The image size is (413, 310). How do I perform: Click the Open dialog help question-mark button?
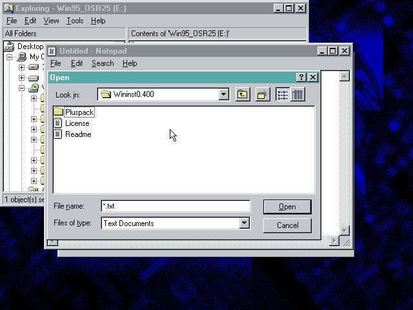point(301,77)
